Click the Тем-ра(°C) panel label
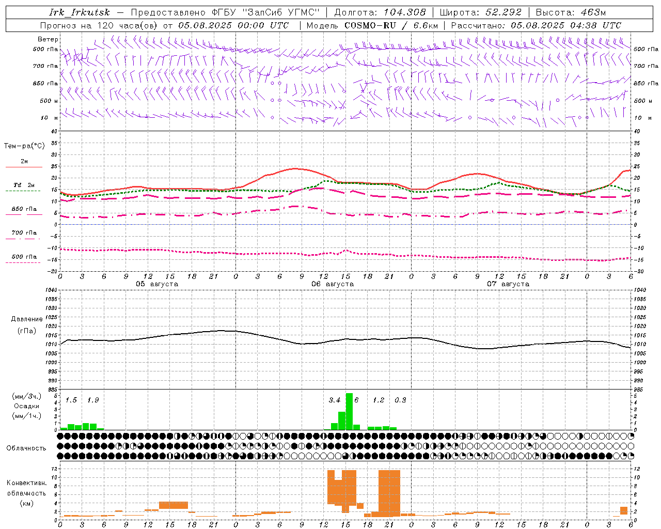The width and height of the screenshot is (661, 529). [24, 146]
